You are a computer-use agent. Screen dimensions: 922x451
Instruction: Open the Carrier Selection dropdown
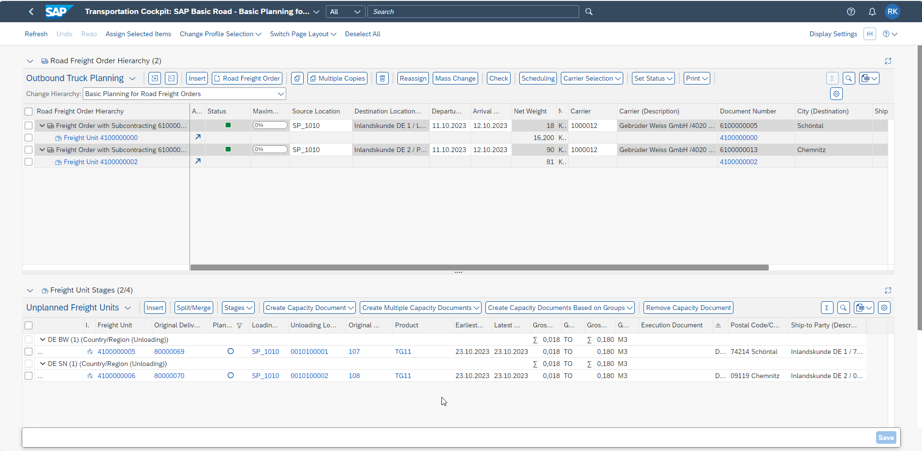coord(592,78)
